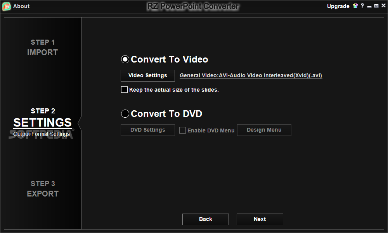Click the Next button

(x=260, y=219)
